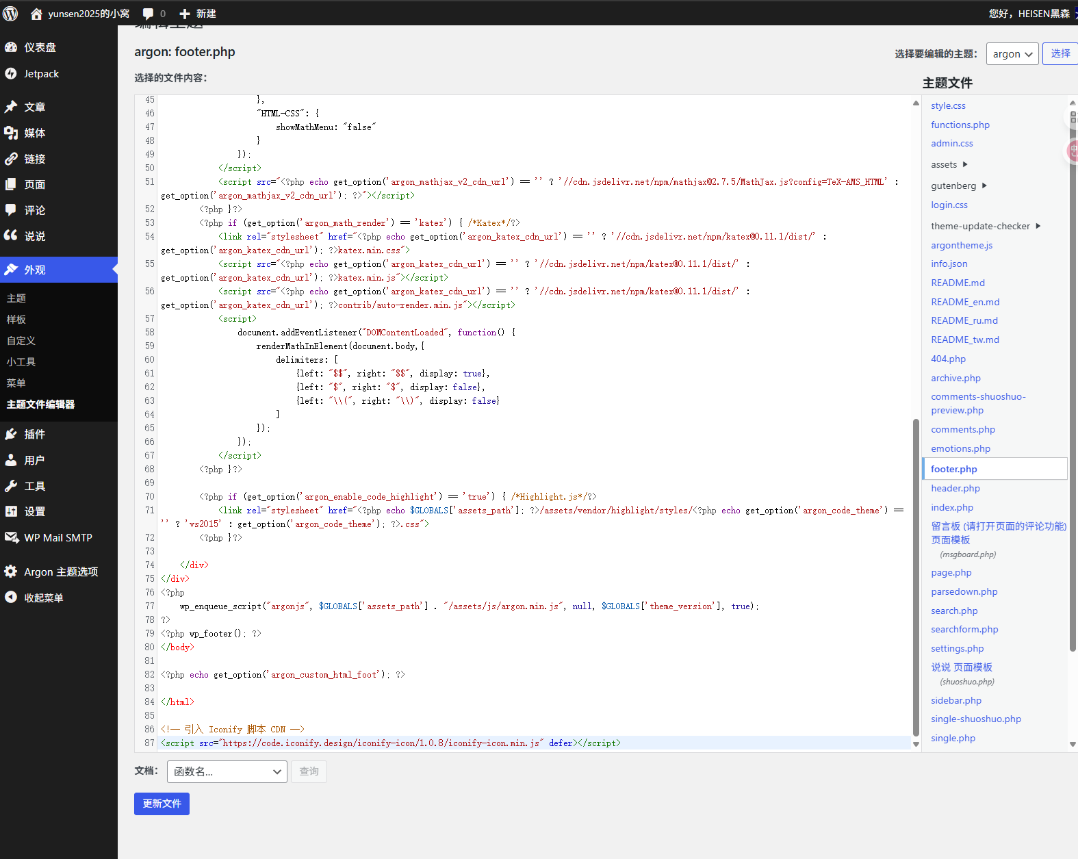Click the WordPress logo icon

point(10,13)
